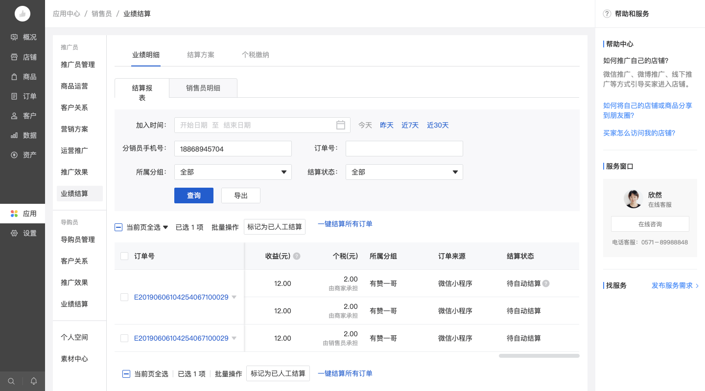The image size is (705, 391).
Task: Click the thumbs-up logo at top left
Action: pos(23,14)
